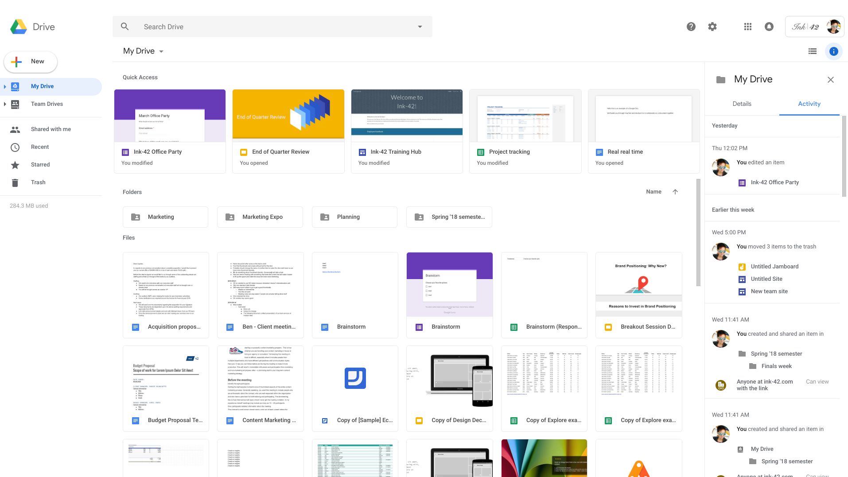Open Budget Proposal Template thumbnail
This screenshot has height=477, width=848.
coord(166,378)
